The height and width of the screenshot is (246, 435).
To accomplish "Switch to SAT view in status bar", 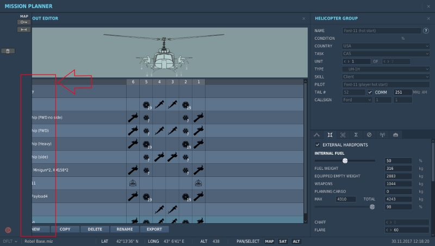I will [283, 241].
